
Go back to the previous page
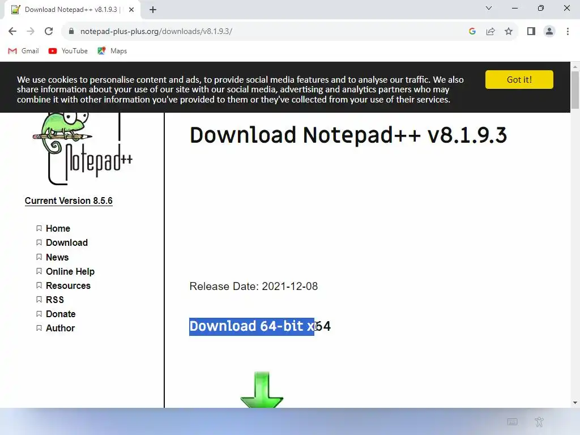click(x=12, y=32)
